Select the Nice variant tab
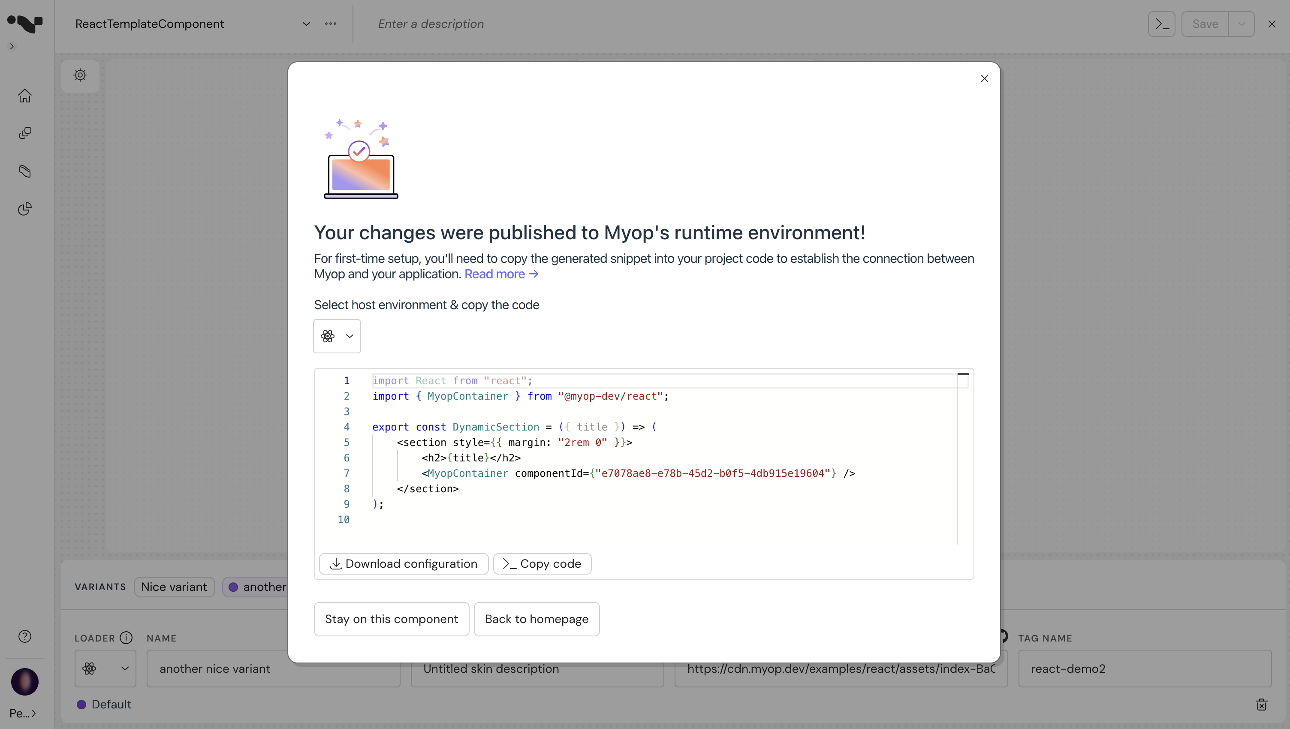Viewport: 1290px width, 729px height. coord(174,587)
